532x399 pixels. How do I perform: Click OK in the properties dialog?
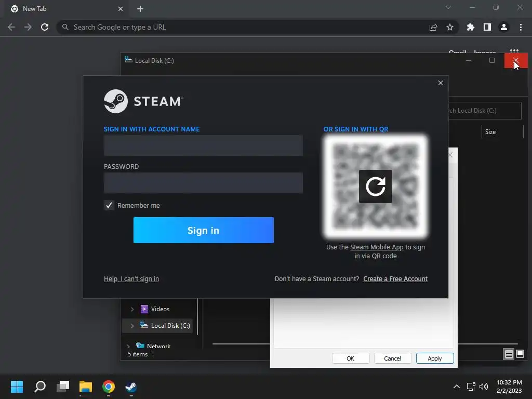351,358
